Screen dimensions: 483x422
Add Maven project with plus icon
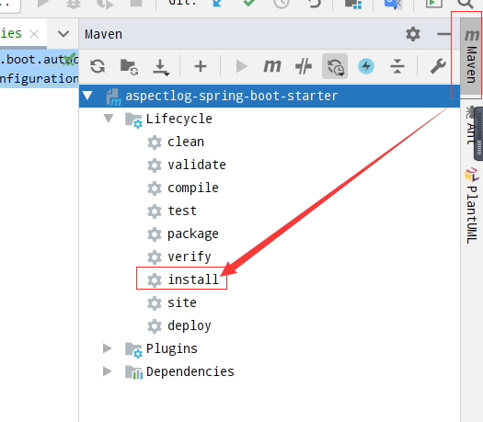201,66
